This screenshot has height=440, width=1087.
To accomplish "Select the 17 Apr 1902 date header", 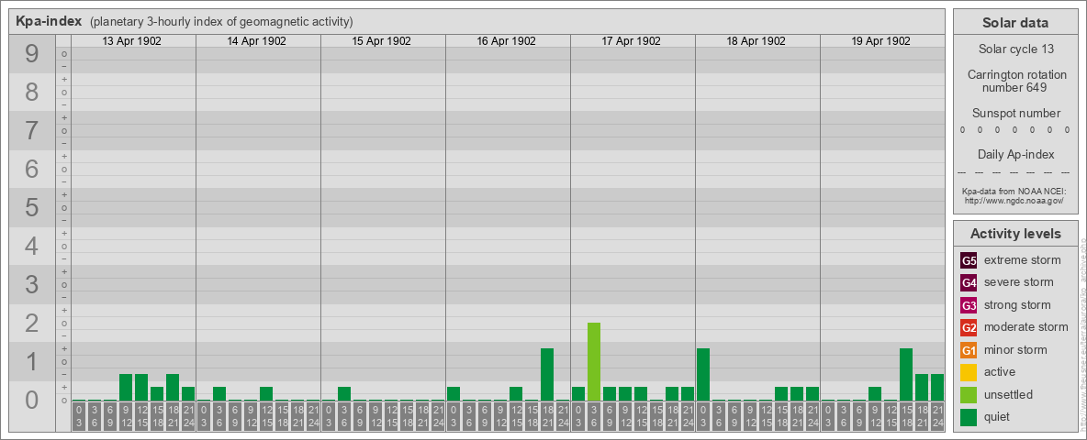I will coord(631,41).
